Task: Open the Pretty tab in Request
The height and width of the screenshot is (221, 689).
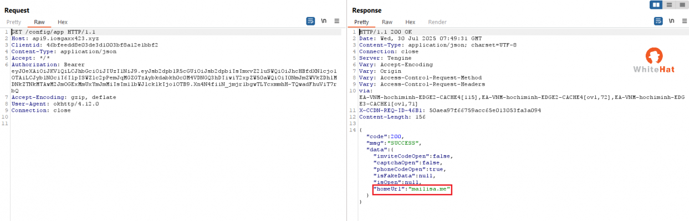Action: click(14, 22)
